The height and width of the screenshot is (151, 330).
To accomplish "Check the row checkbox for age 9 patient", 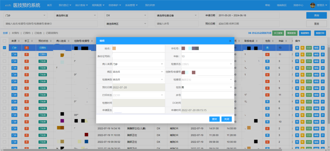I will (x=4, y=88).
